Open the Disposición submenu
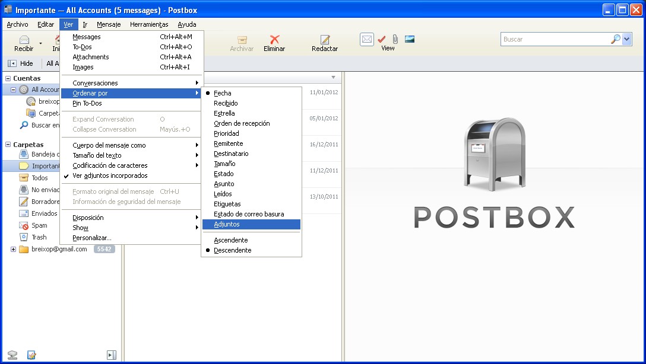 coord(131,218)
